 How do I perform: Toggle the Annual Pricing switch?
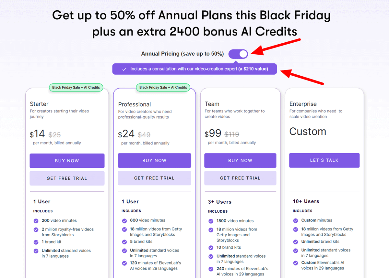[238, 54]
